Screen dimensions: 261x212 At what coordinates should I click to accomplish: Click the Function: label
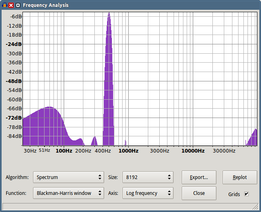[x=16, y=193]
